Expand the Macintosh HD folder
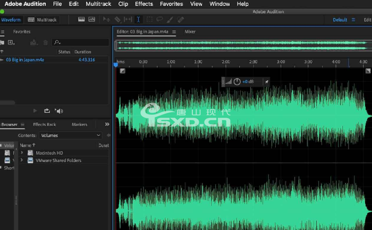Image resolution: width=372 pixels, height=230 pixels. 22,152
